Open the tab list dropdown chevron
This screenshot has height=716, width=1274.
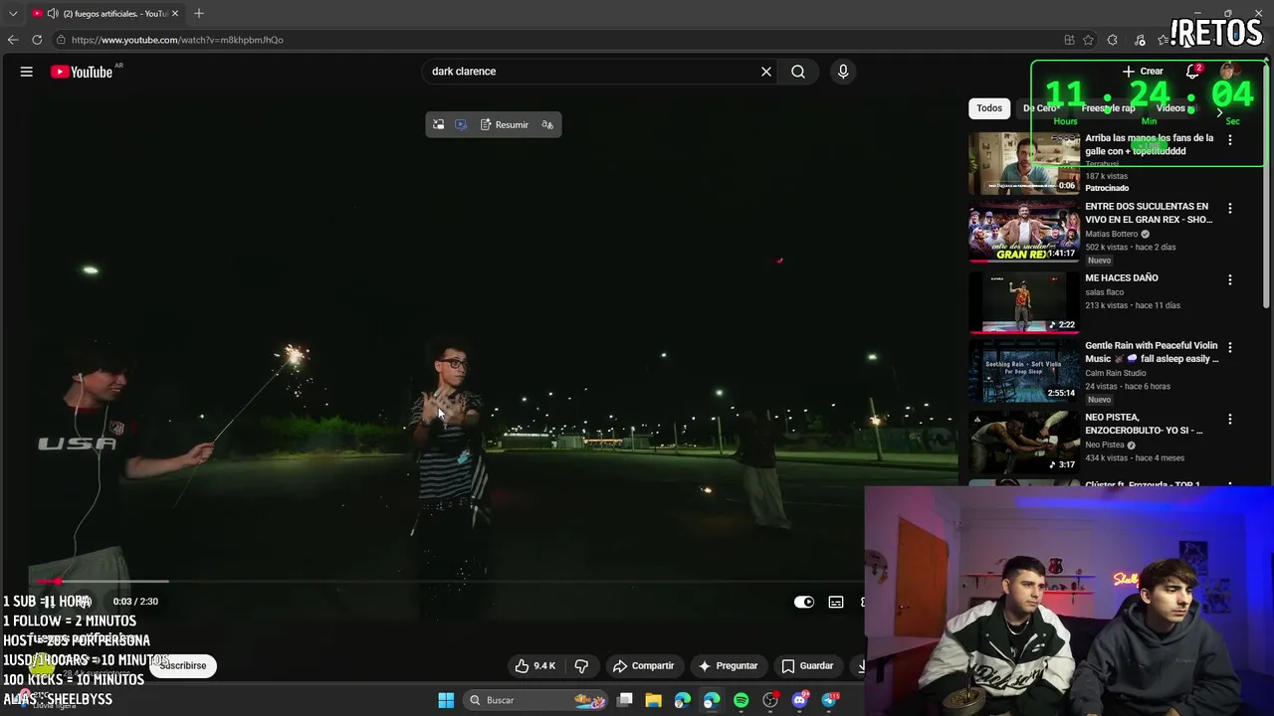click(x=13, y=13)
